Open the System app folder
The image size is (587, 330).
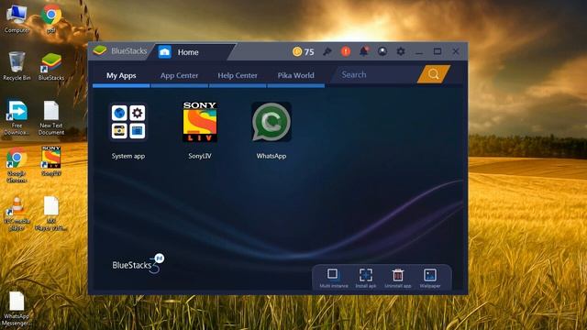[128, 122]
